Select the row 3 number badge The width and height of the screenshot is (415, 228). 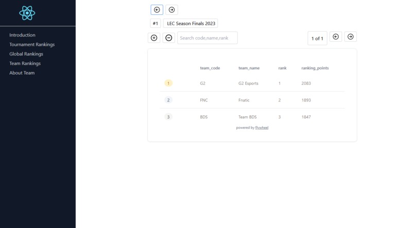(x=168, y=117)
